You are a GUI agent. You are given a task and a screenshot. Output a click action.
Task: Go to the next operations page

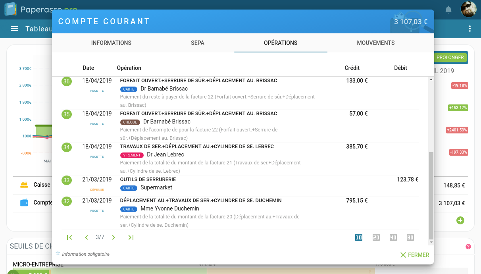(114, 237)
